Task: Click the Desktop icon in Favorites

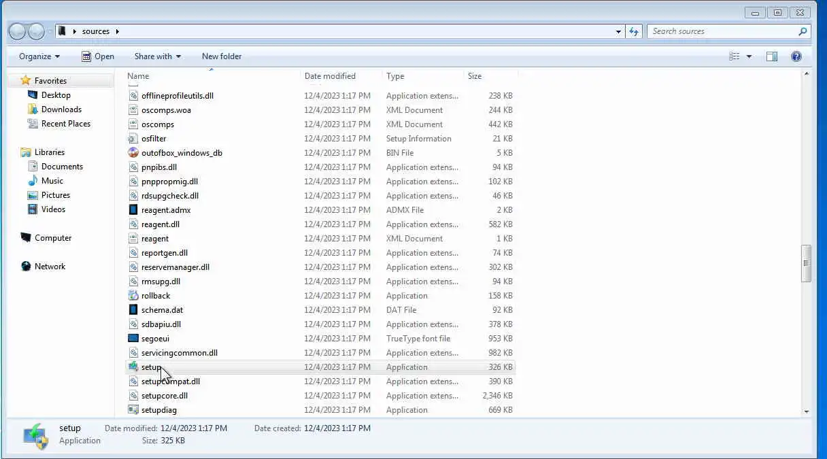Action: pyautogui.click(x=33, y=95)
